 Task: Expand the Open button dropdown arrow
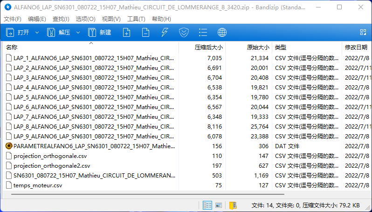[x=37, y=33]
